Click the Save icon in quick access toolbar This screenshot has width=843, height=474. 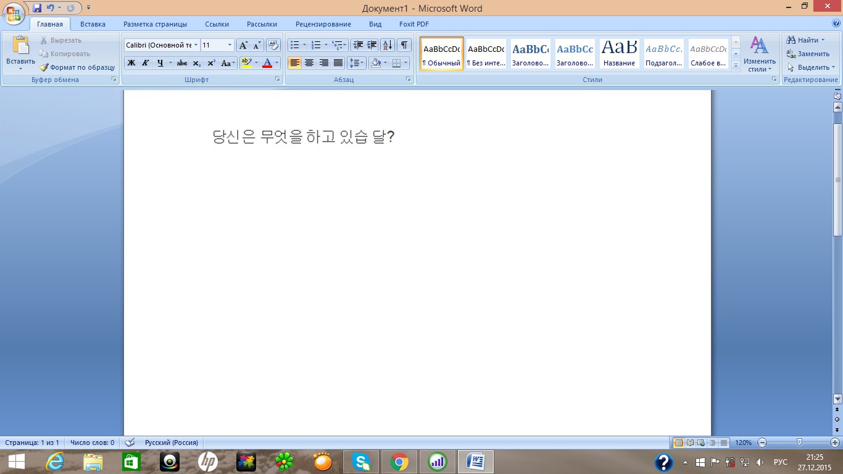coord(37,8)
